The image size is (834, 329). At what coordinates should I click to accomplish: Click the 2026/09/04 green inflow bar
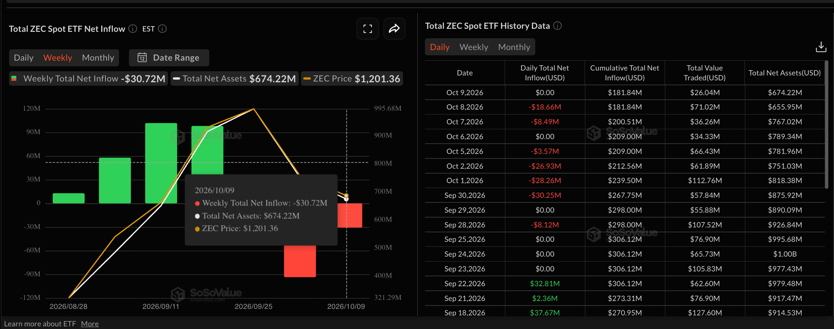point(115,180)
